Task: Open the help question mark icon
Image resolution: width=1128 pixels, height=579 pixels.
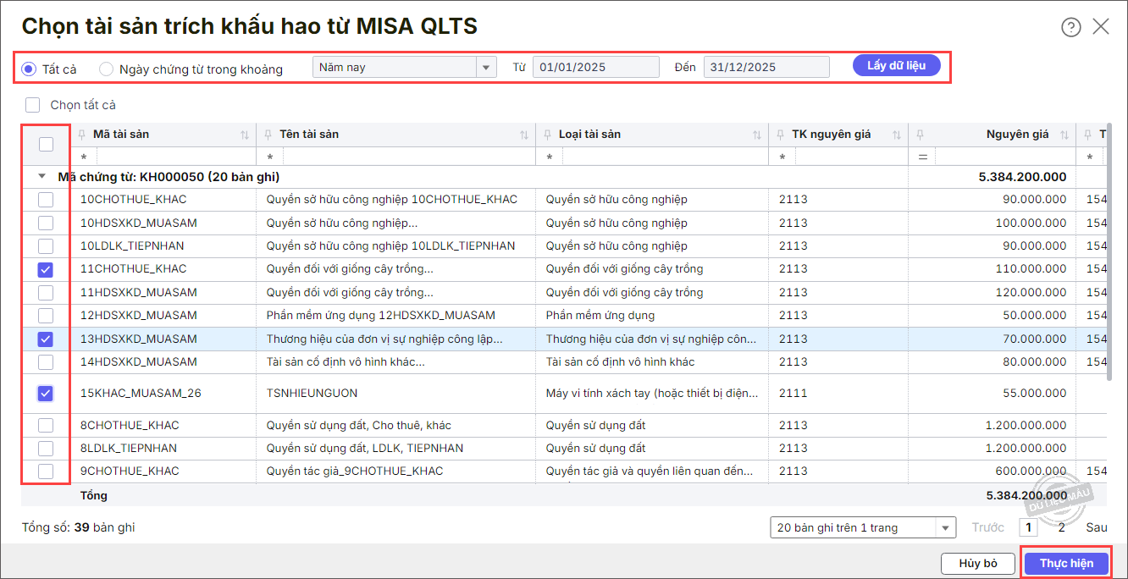Action: pos(1070,27)
